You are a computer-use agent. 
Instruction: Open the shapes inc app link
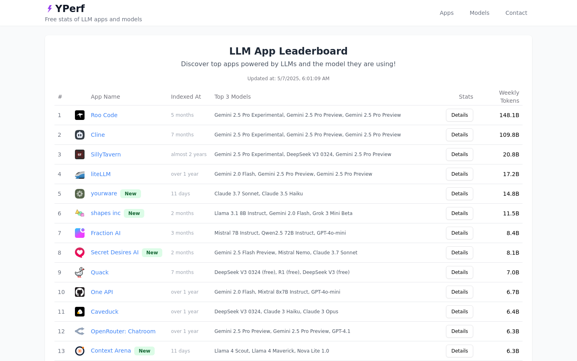pyautogui.click(x=106, y=213)
